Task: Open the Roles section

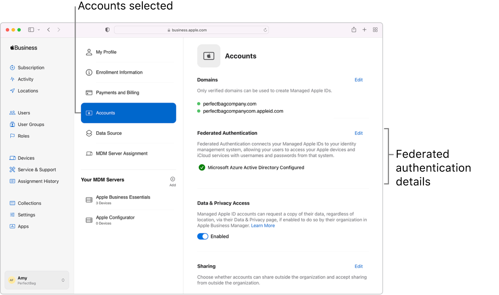Action: click(23, 136)
